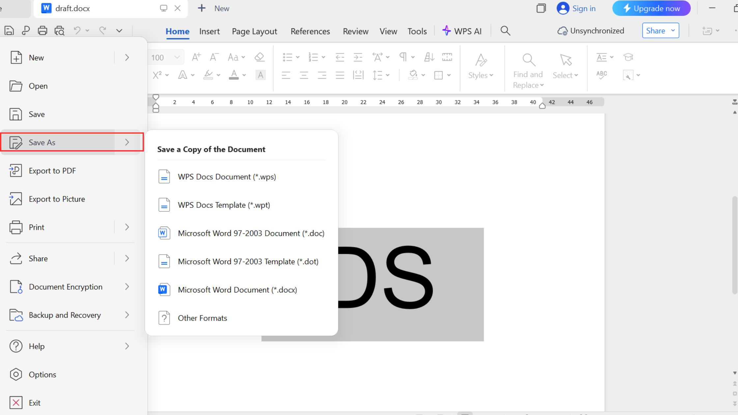Choose Save from the file menu
Viewport: 738px width, 415px height.
tap(71, 114)
